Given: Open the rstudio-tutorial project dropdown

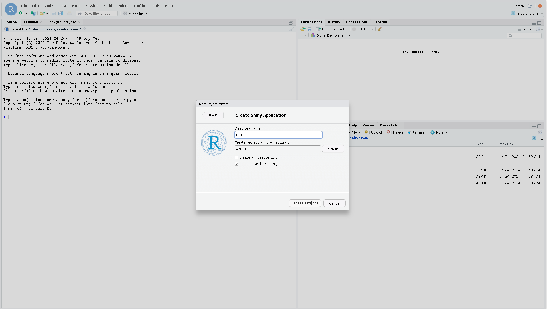Looking at the screenshot, I should click(527, 13).
